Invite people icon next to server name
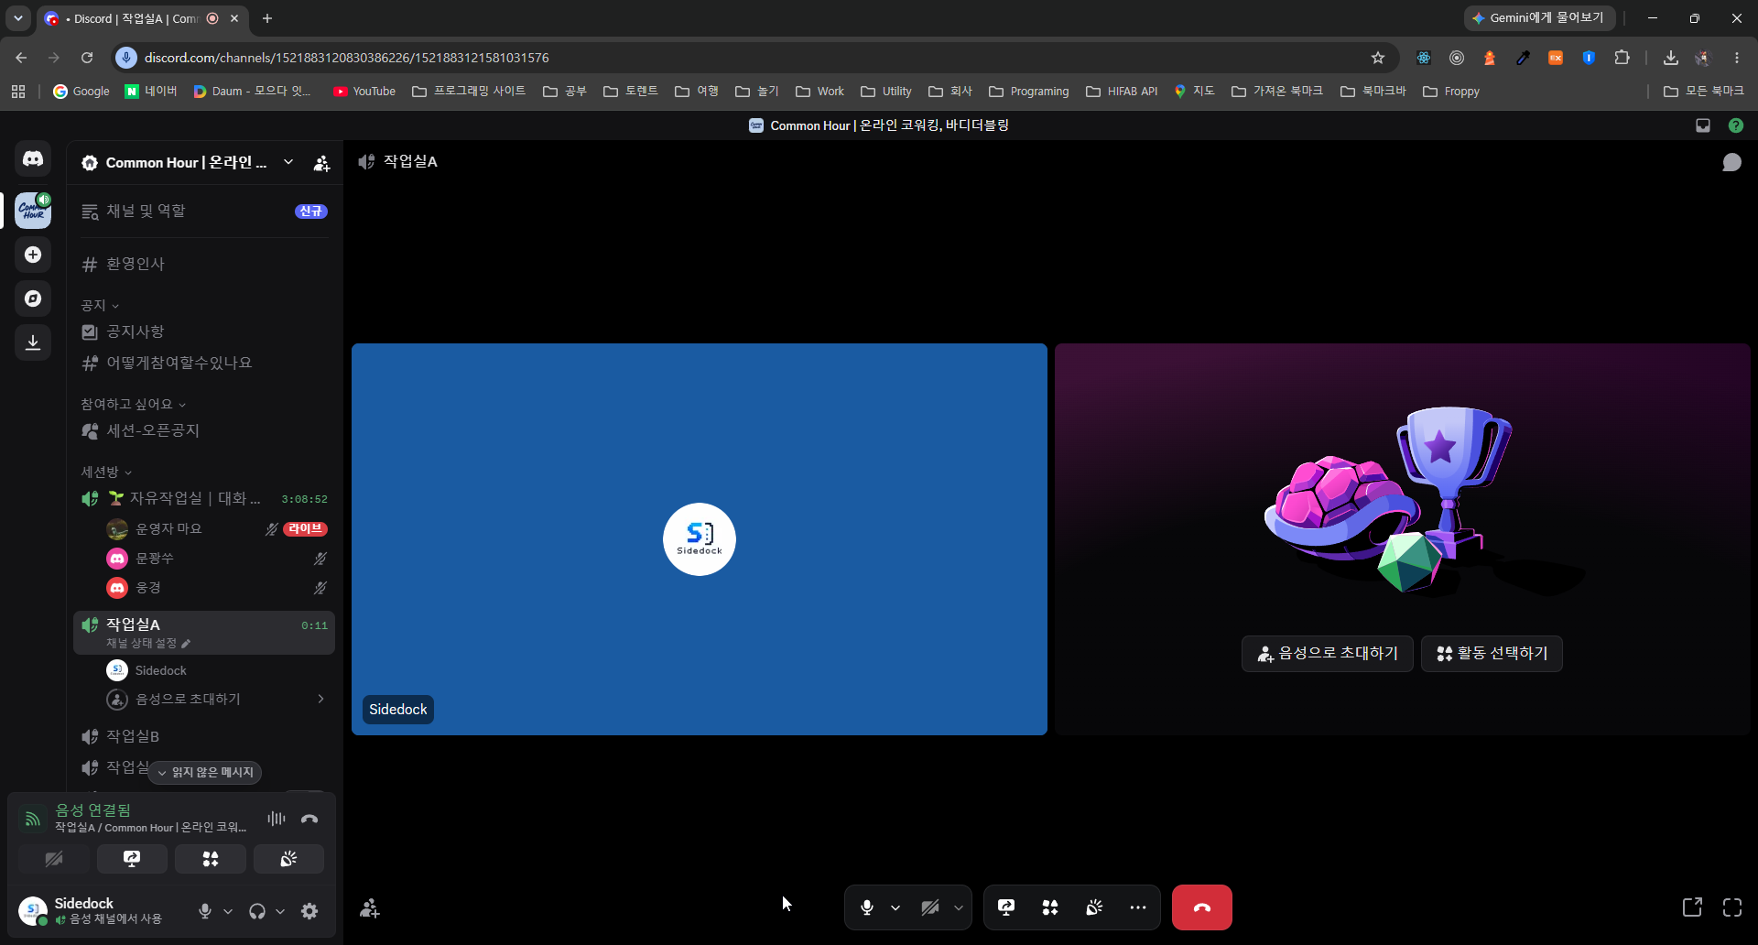 pyautogui.click(x=321, y=163)
